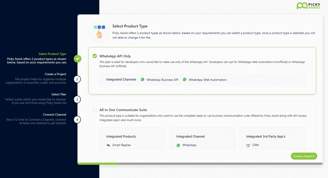Click the 'Smart Replies' product label

click(x=121, y=145)
